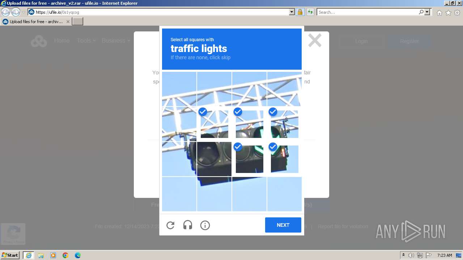The height and width of the screenshot is (260, 463).
Task: Reload the captcha challenge with the refresh icon
Action: coord(170,225)
